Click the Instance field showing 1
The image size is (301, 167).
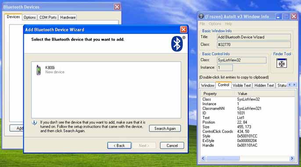(225, 68)
